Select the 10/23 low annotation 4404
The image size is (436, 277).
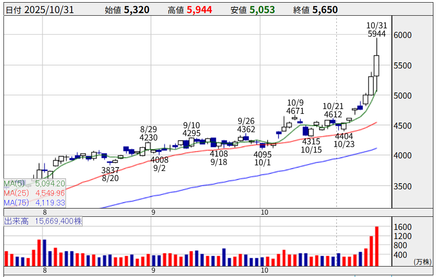click(x=344, y=136)
